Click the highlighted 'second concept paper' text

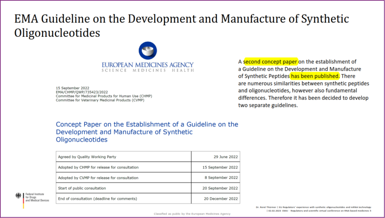(270, 62)
